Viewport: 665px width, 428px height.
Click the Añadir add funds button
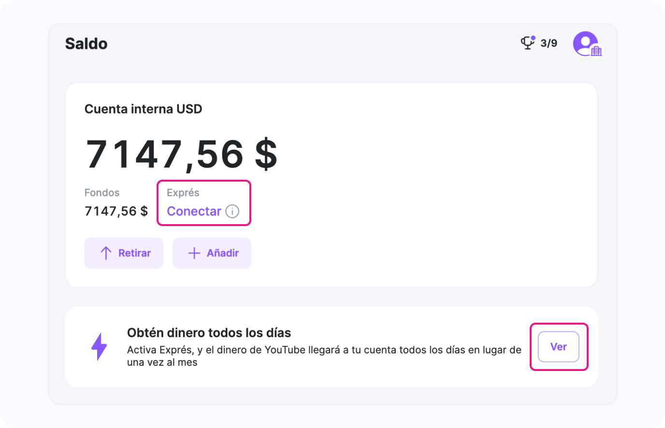[212, 253]
